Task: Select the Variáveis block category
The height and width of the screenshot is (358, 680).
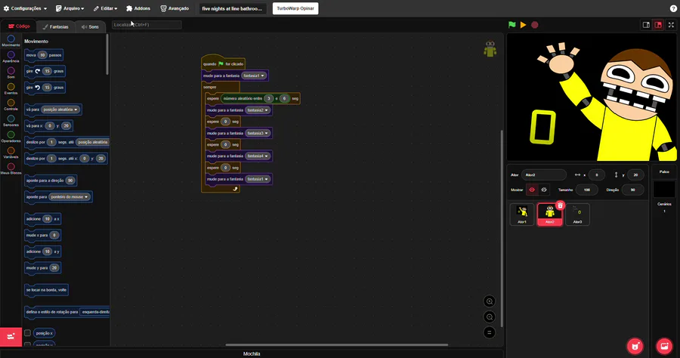Action: click(x=11, y=153)
